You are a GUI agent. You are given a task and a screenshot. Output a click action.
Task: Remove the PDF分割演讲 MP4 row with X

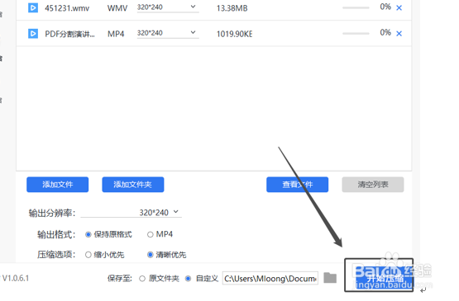point(399,34)
